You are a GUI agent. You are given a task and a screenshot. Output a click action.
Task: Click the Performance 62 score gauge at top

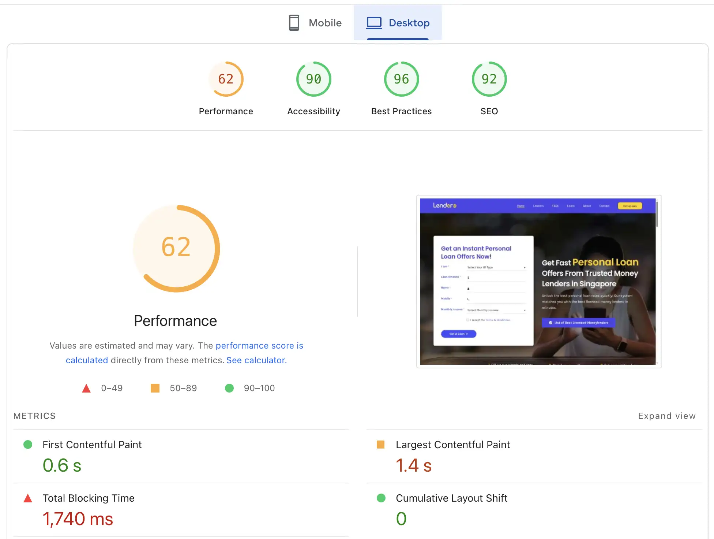tap(226, 79)
